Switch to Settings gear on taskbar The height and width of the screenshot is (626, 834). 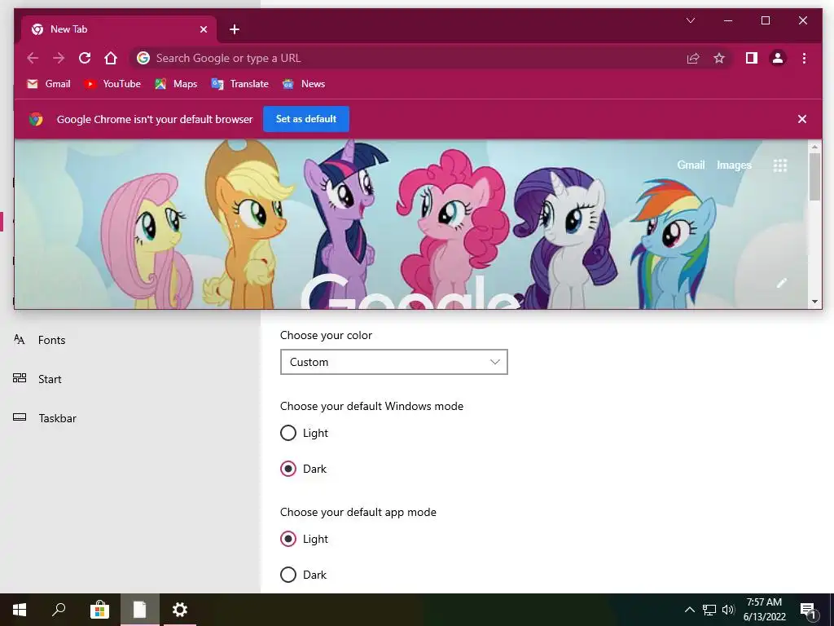click(x=180, y=610)
